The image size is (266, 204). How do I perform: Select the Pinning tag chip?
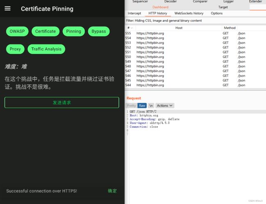point(74,31)
